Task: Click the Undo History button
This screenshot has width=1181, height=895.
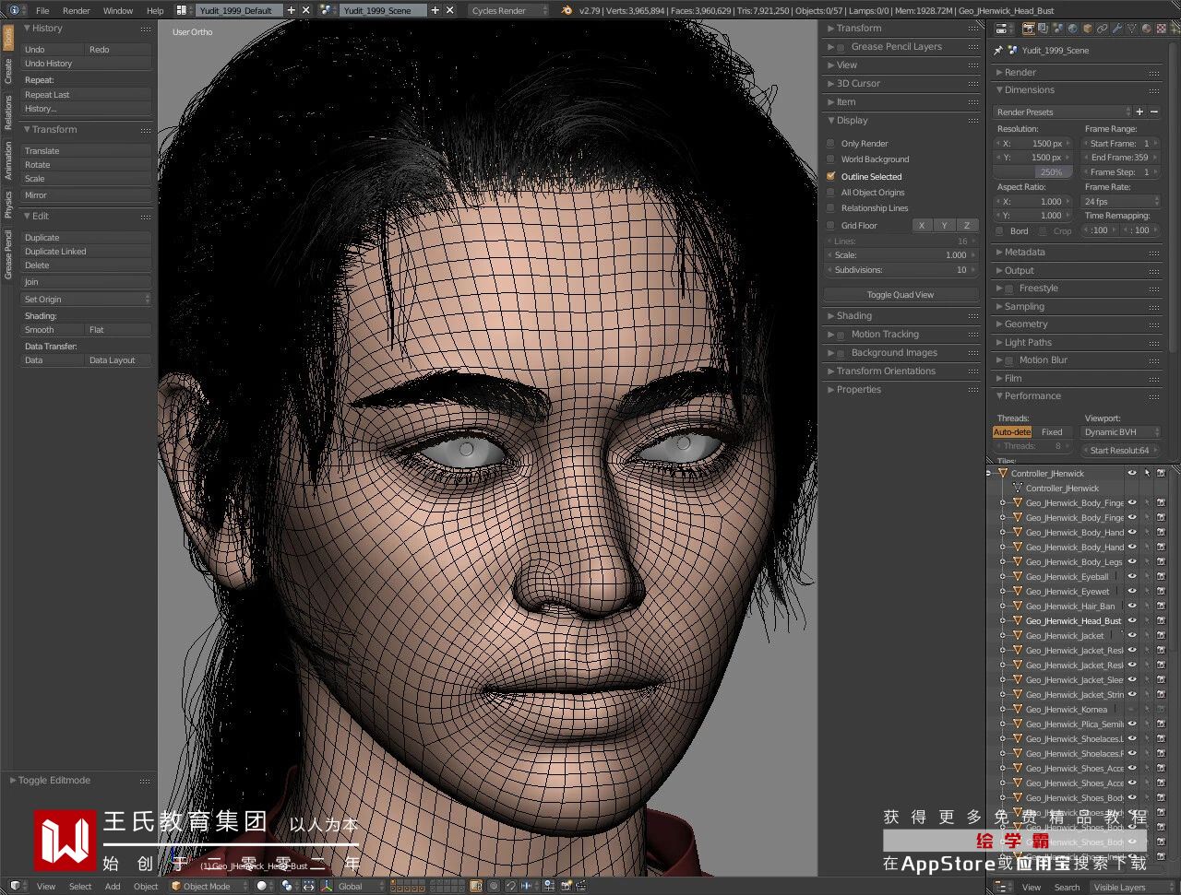Action: 86,64
